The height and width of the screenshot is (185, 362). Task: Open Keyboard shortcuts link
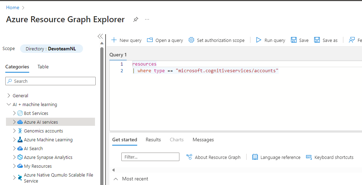pos(334,157)
